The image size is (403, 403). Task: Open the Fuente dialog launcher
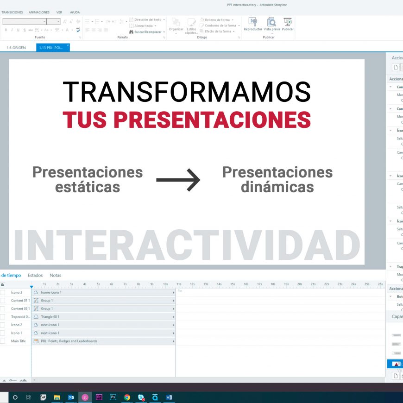coord(80,38)
